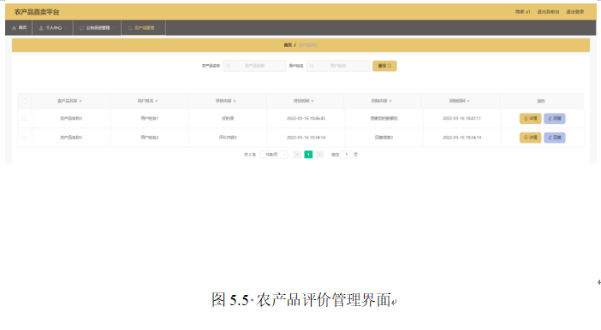Click the 用户姓名2 cell
This screenshot has height=330, width=601.
coord(150,138)
